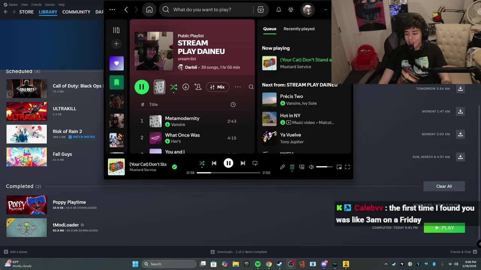This screenshot has height=270, width=481.
Task: Open Steam STORE tab
Action: tap(26, 12)
